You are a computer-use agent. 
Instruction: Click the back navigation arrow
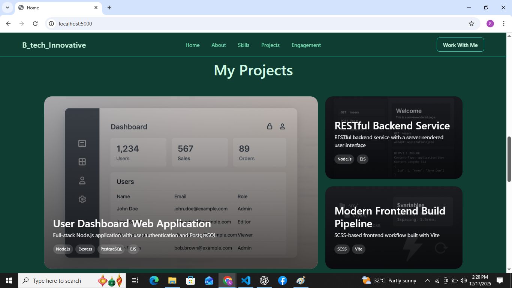(8, 24)
